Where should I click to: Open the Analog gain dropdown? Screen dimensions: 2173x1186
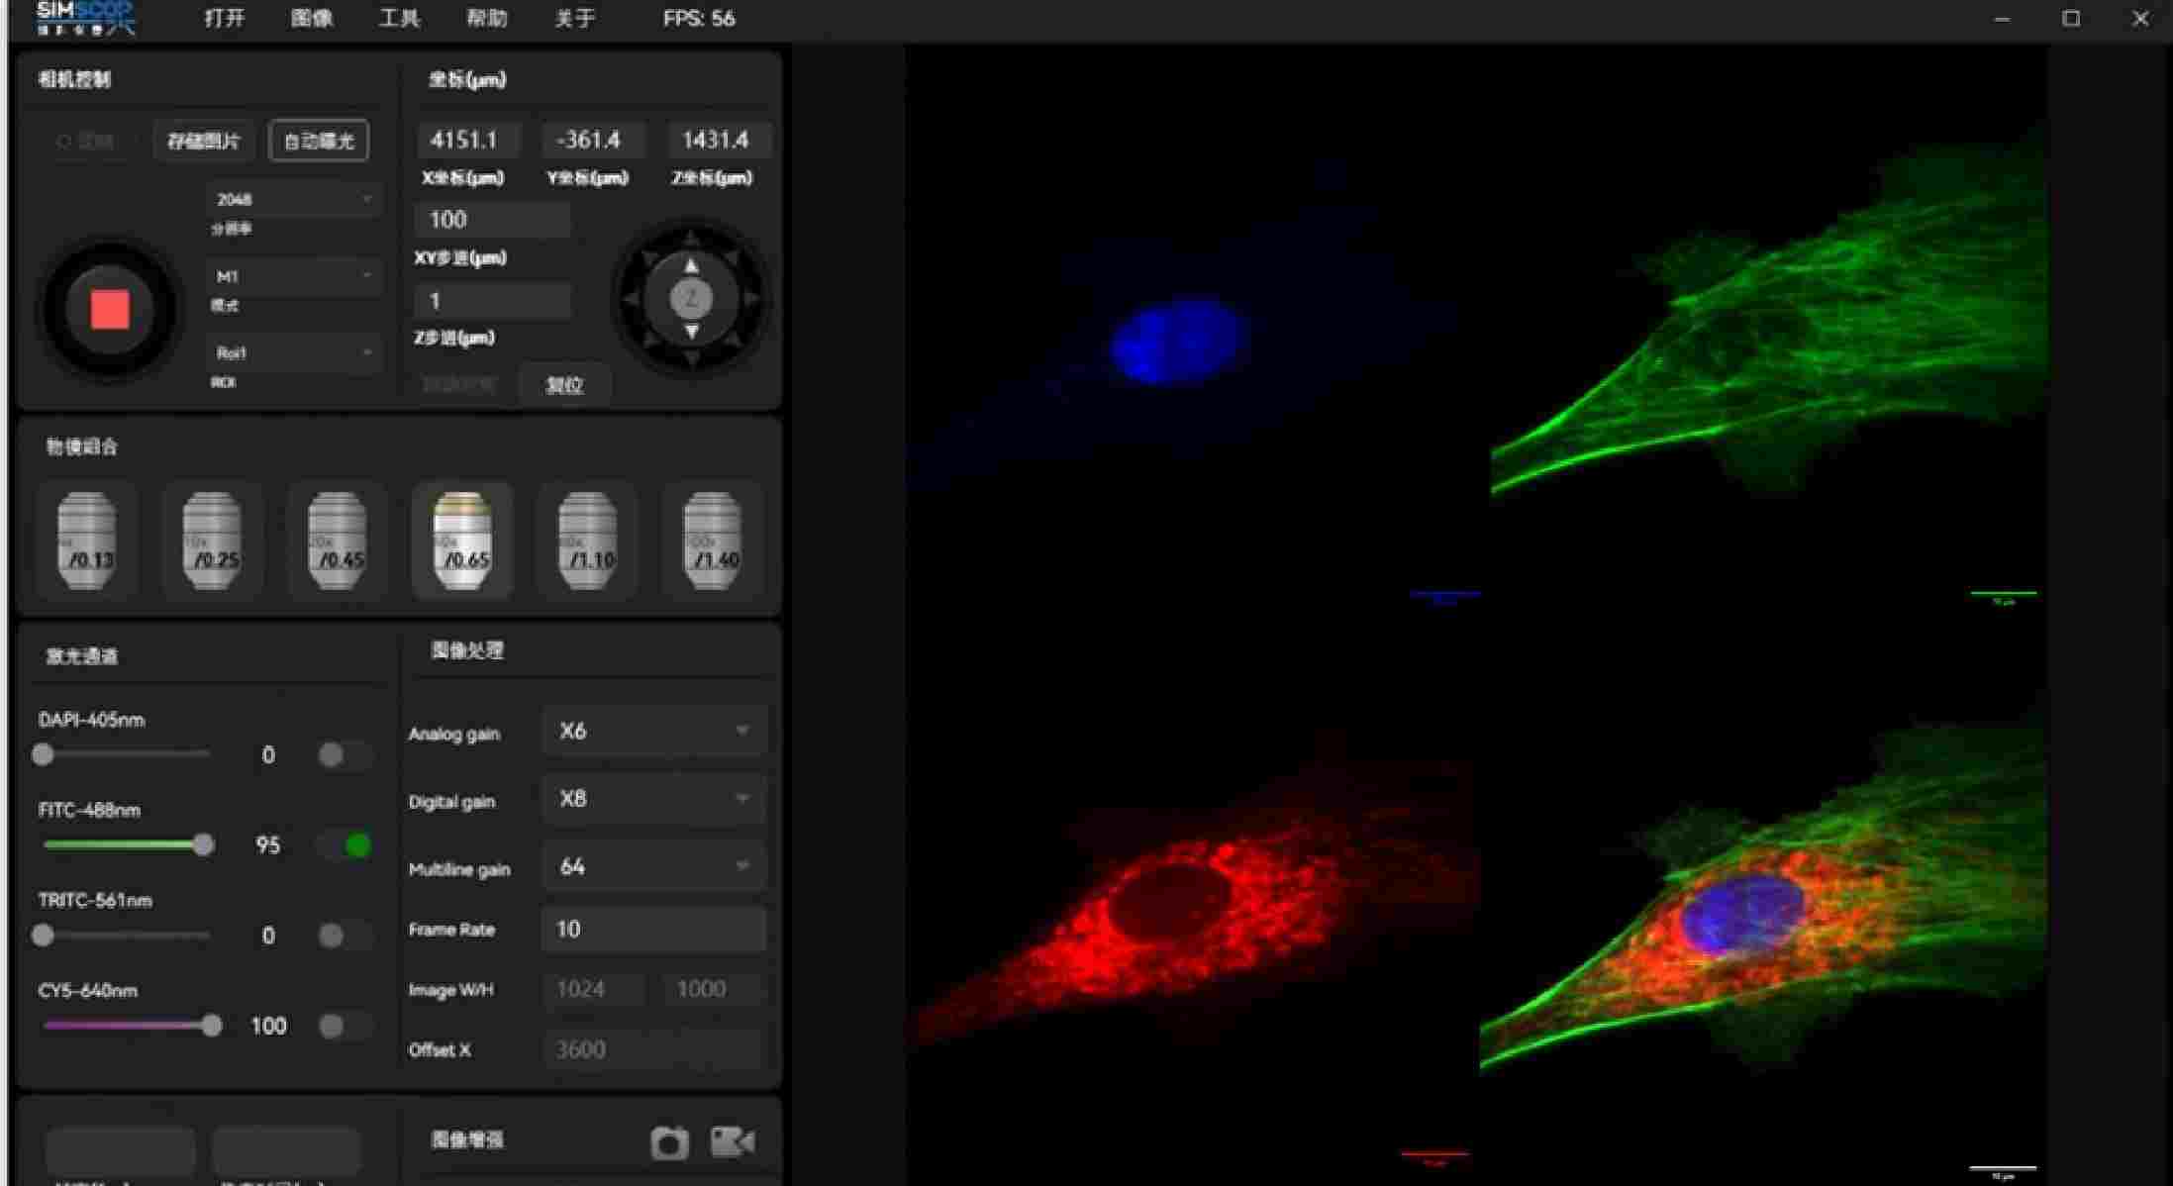(653, 731)
